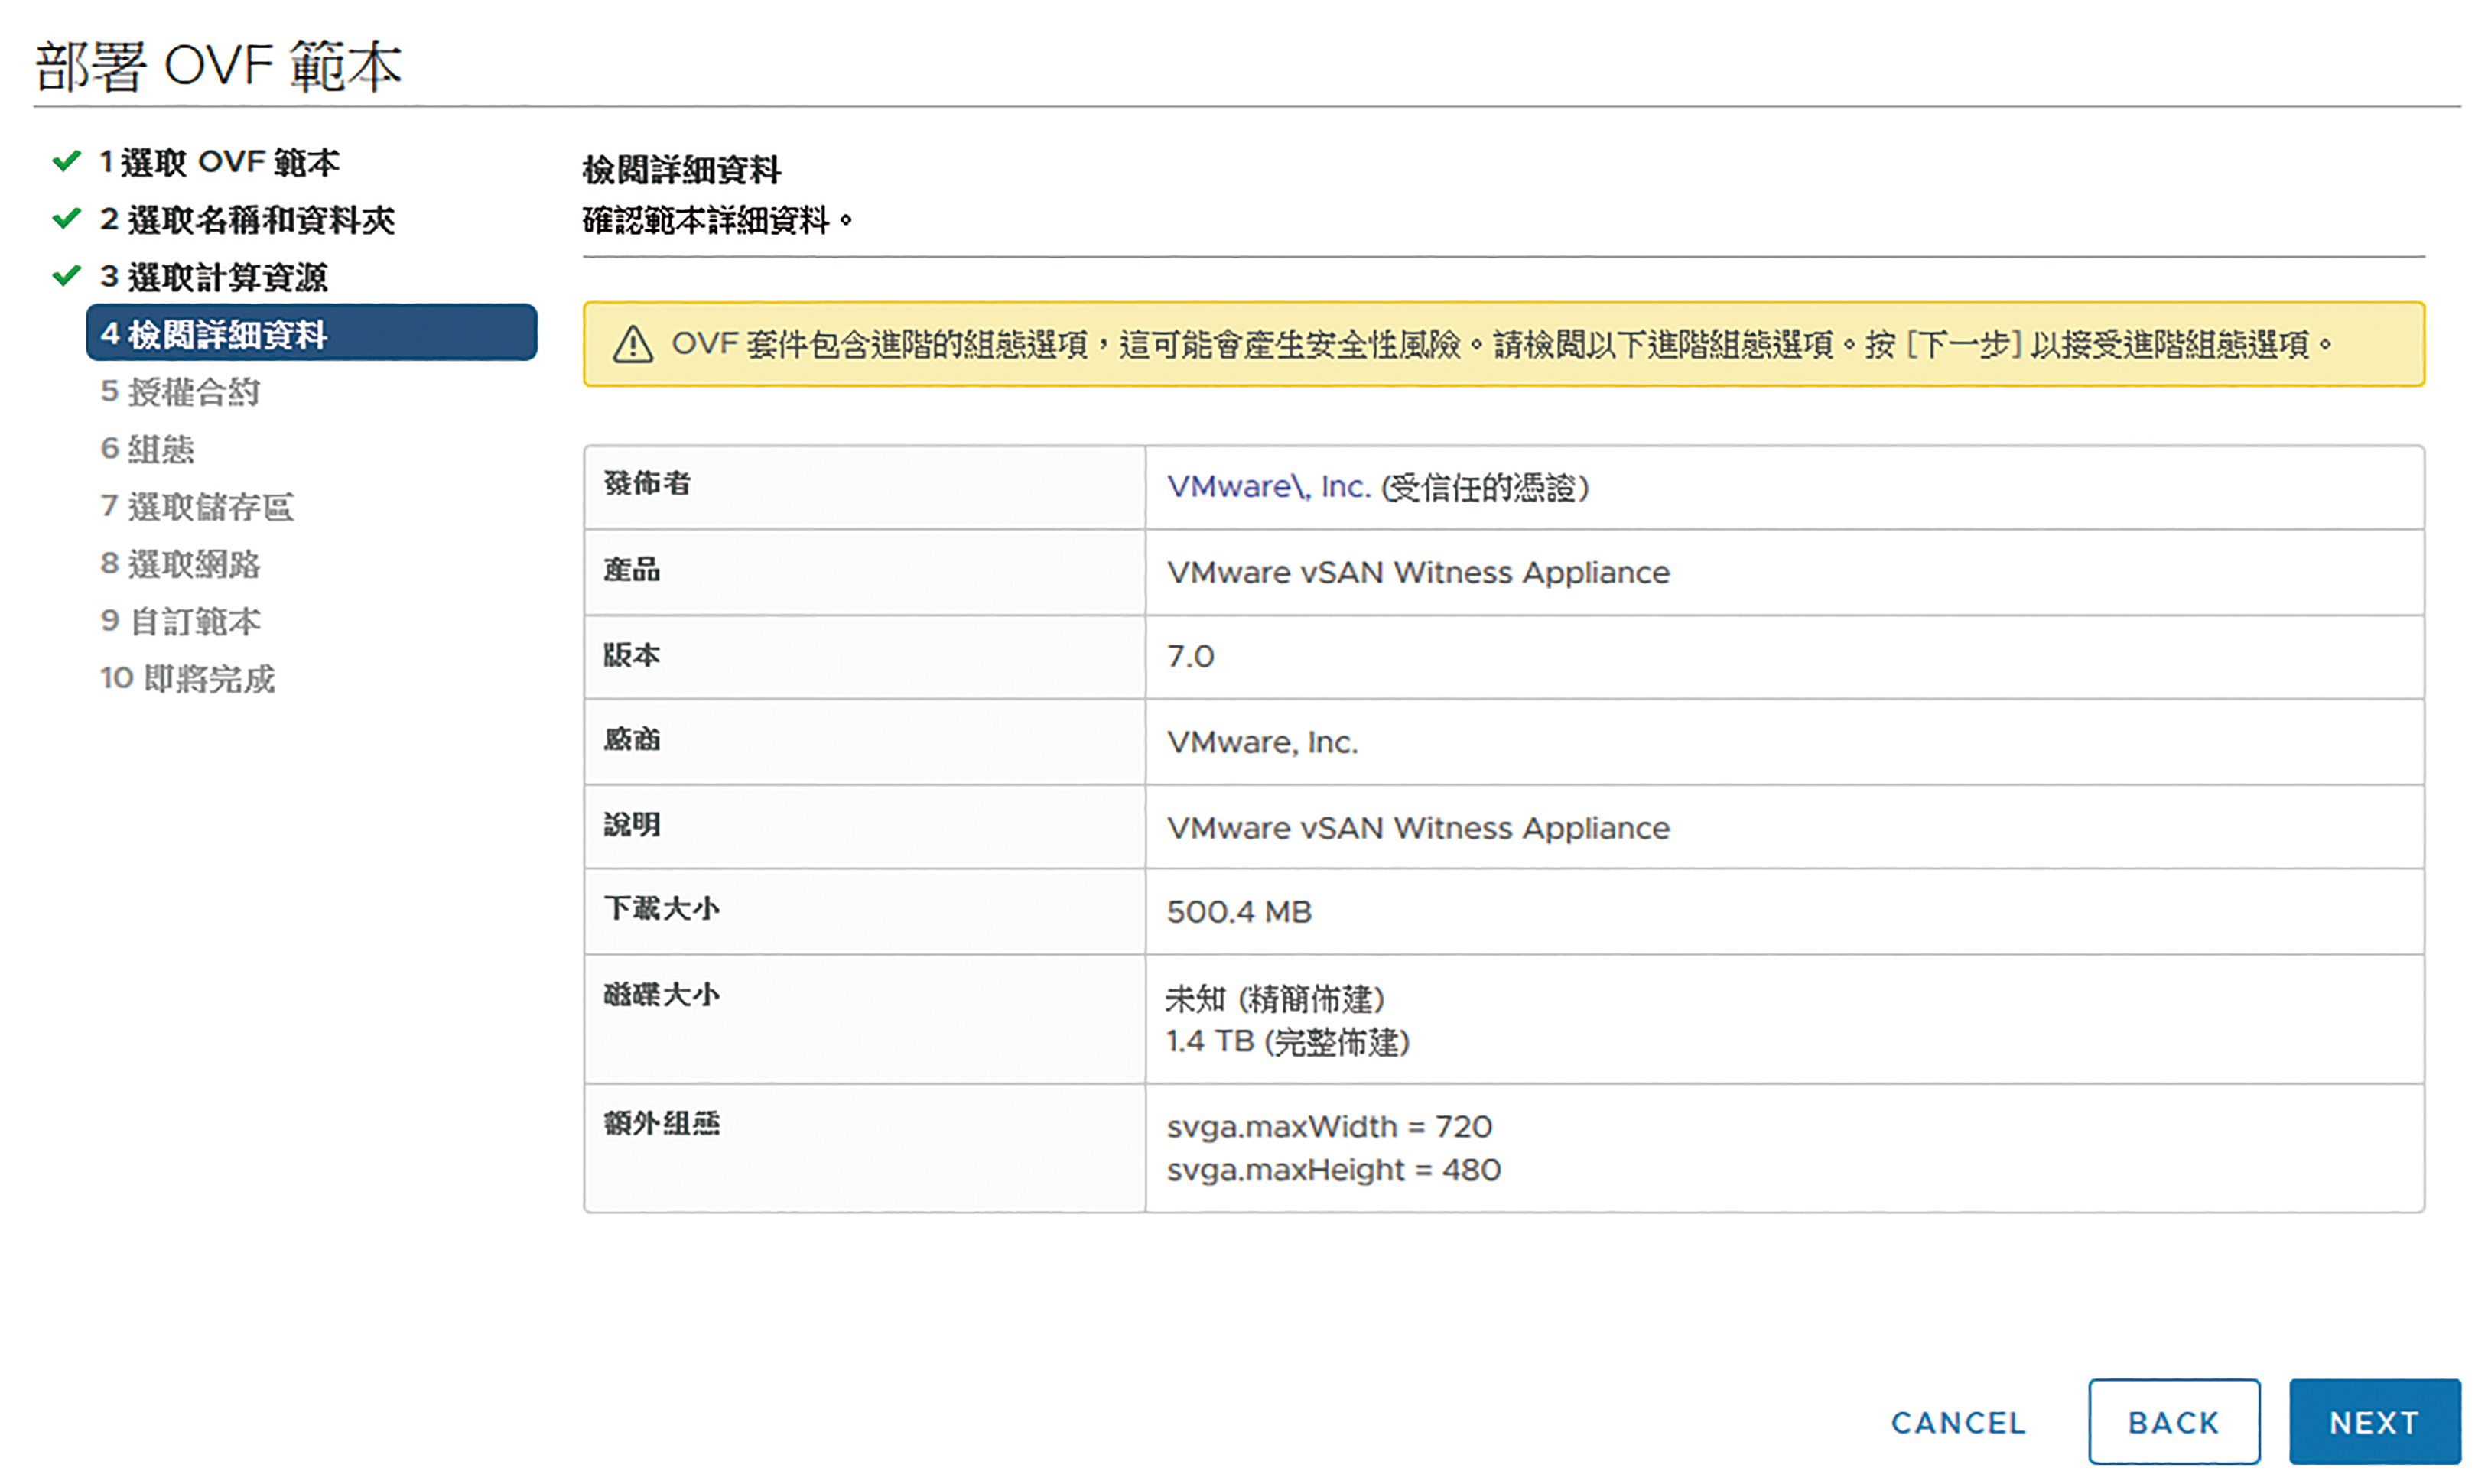Viewport: 2488px width, 1484px height.
Task: Click the 廠商 row label
Action: [631, 739]
